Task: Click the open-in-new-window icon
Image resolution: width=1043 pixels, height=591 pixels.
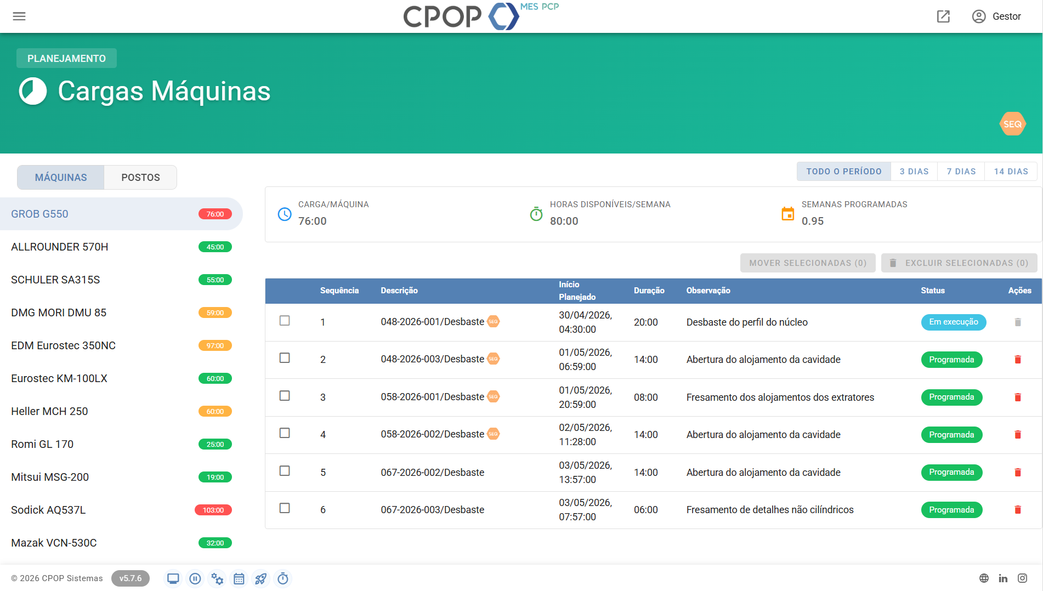Action: 943,16
